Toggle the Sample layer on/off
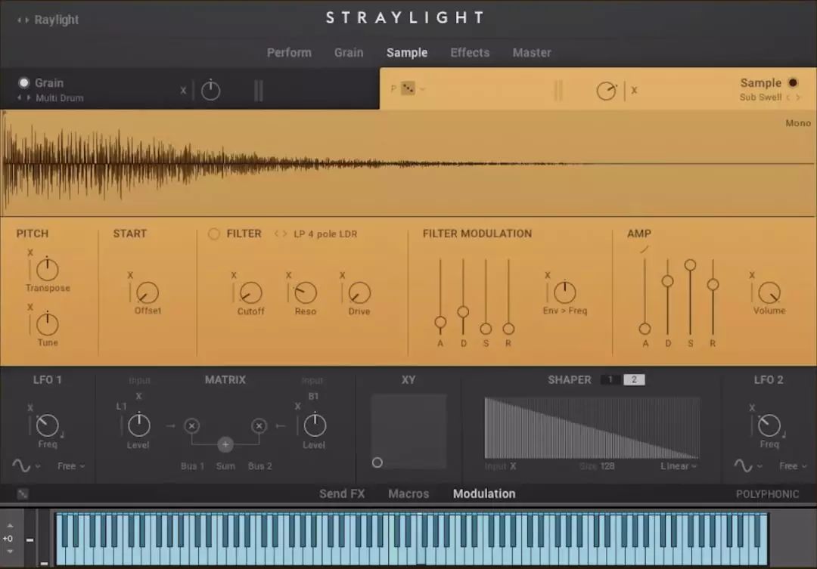 click(x=793, y=83)
